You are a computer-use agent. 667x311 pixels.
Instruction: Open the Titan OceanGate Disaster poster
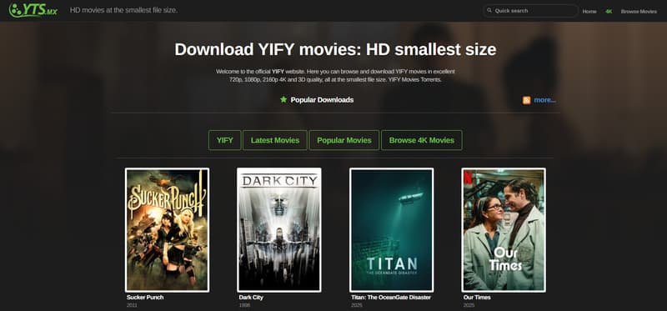point(391,230)
